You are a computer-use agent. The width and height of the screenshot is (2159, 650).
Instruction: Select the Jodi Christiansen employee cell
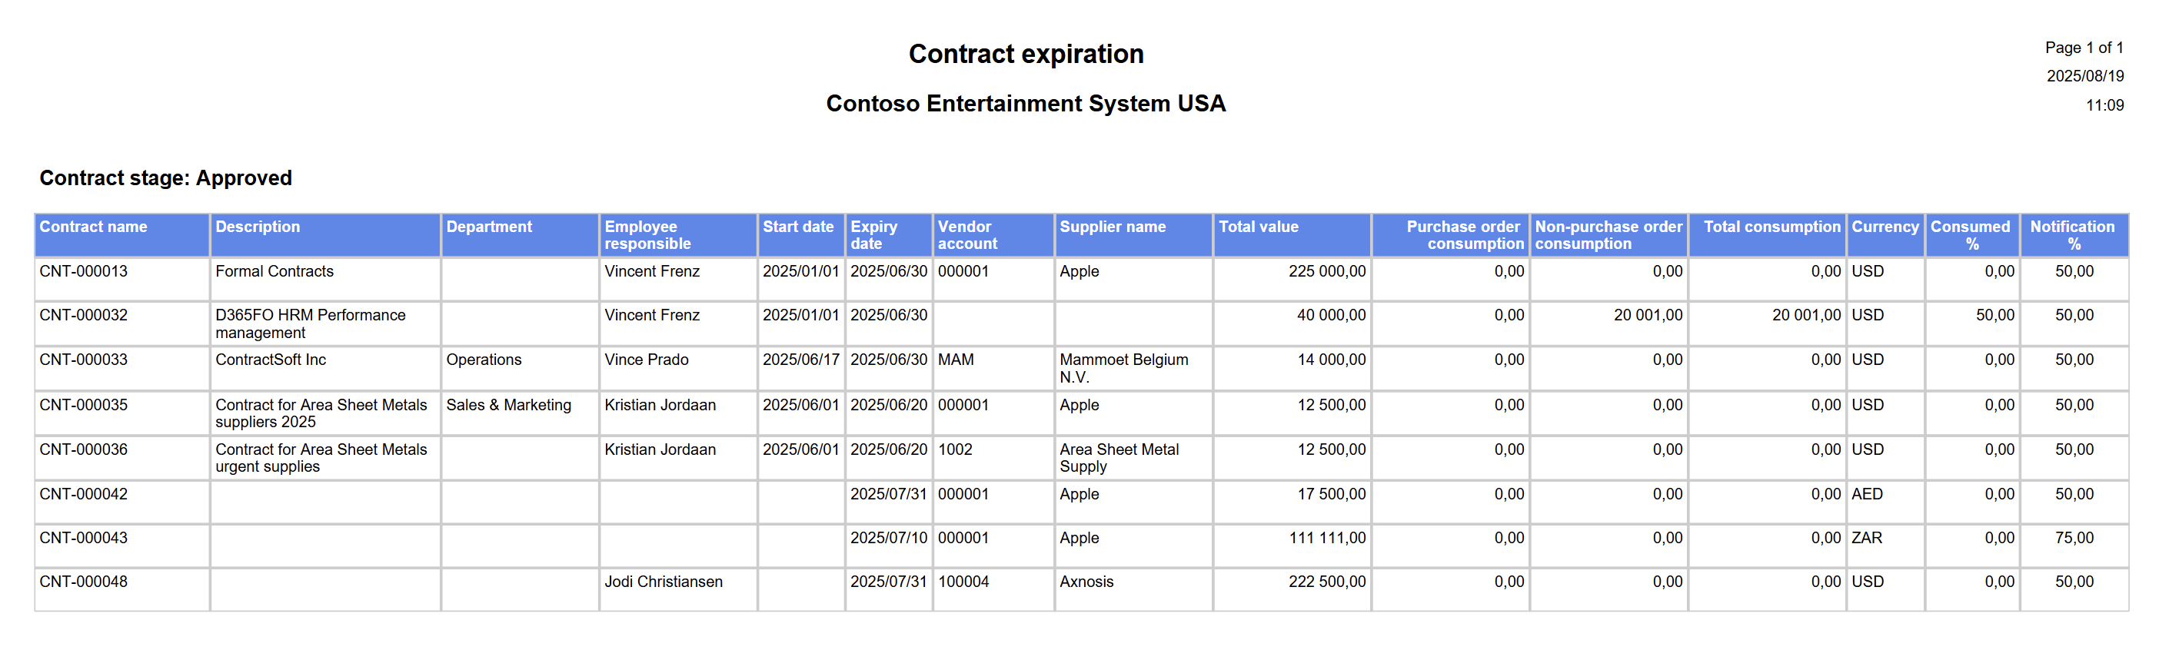[x=663, y=582]
